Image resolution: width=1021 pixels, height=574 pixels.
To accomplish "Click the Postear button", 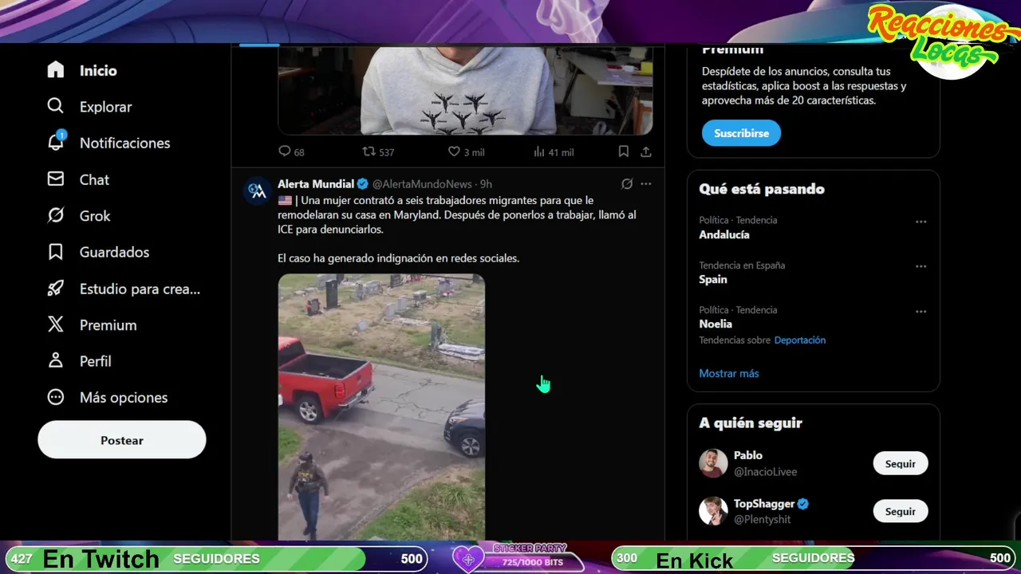I will point(122,440).
